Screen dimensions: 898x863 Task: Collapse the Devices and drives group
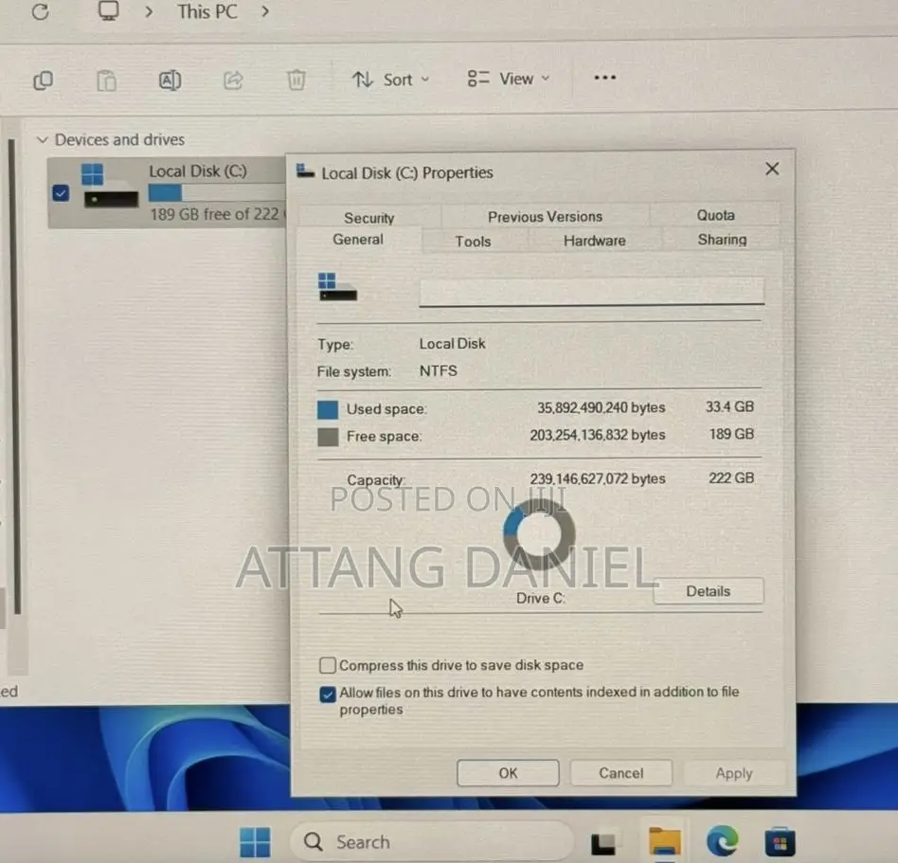[x=42, y=140]
